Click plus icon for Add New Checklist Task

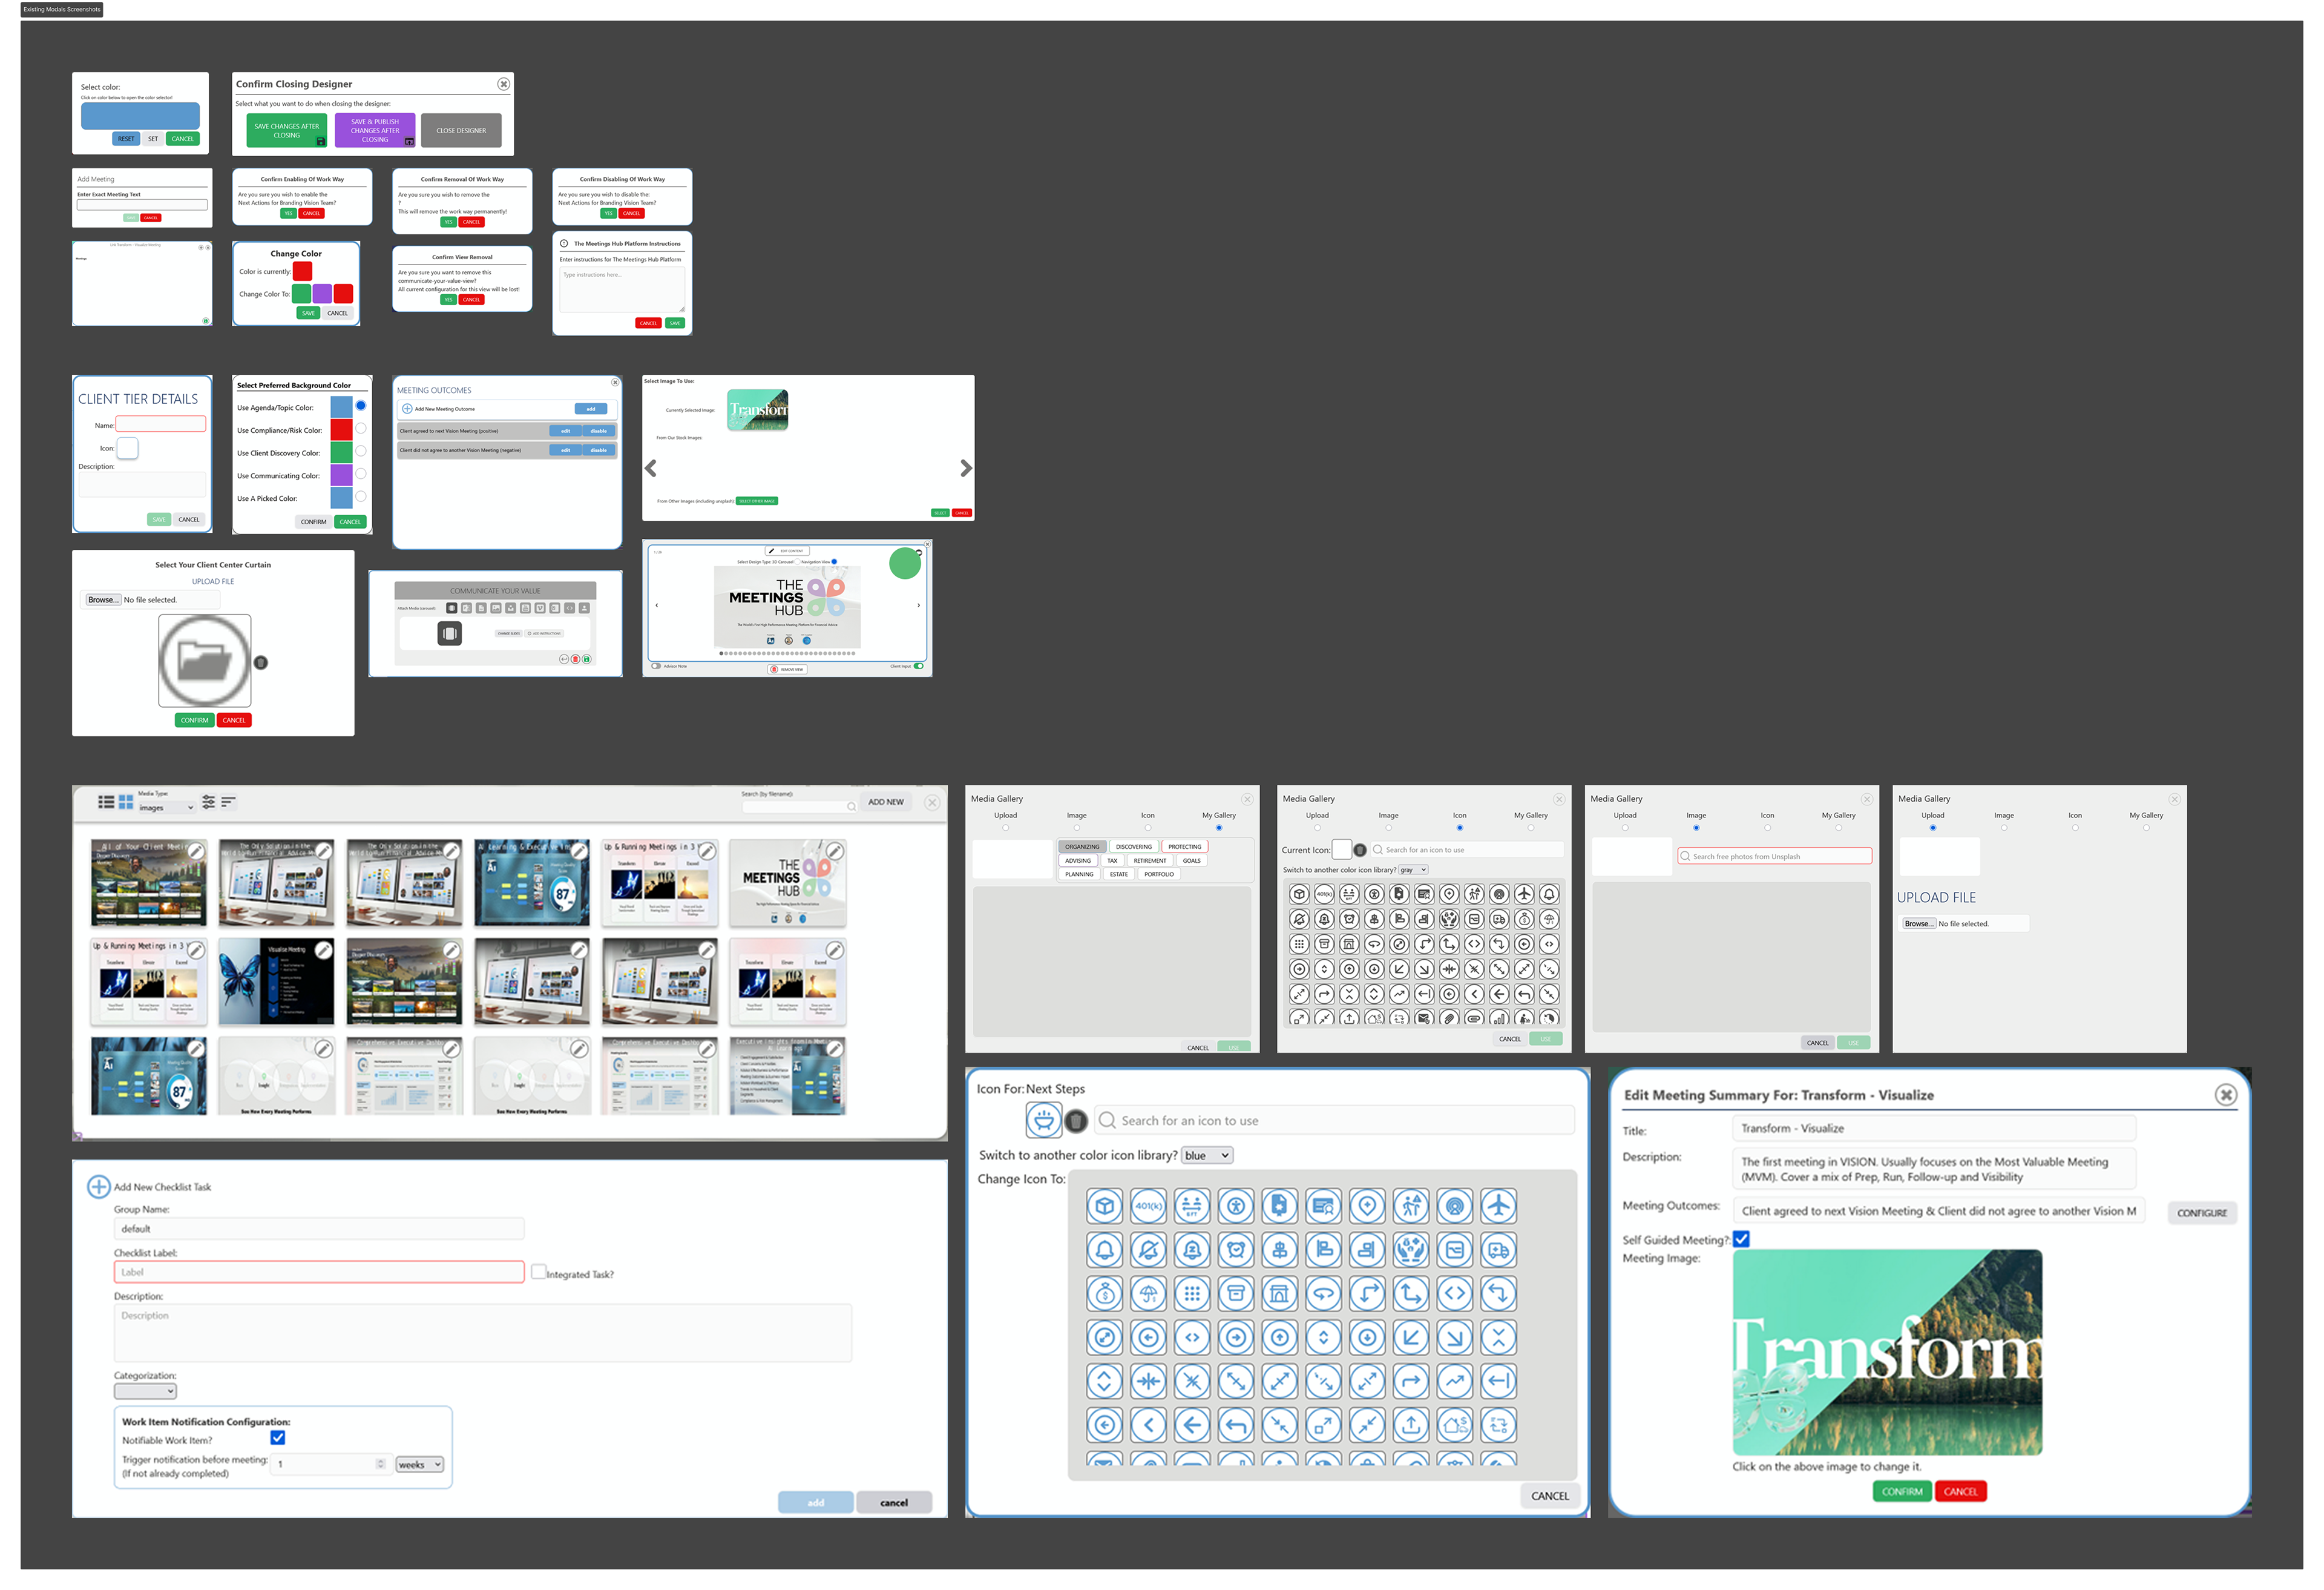tap(99, 1187)
